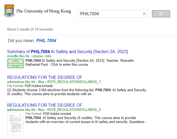Clear the search box with the X icon
The image size is (177, 139).
(x=144, y=14)
